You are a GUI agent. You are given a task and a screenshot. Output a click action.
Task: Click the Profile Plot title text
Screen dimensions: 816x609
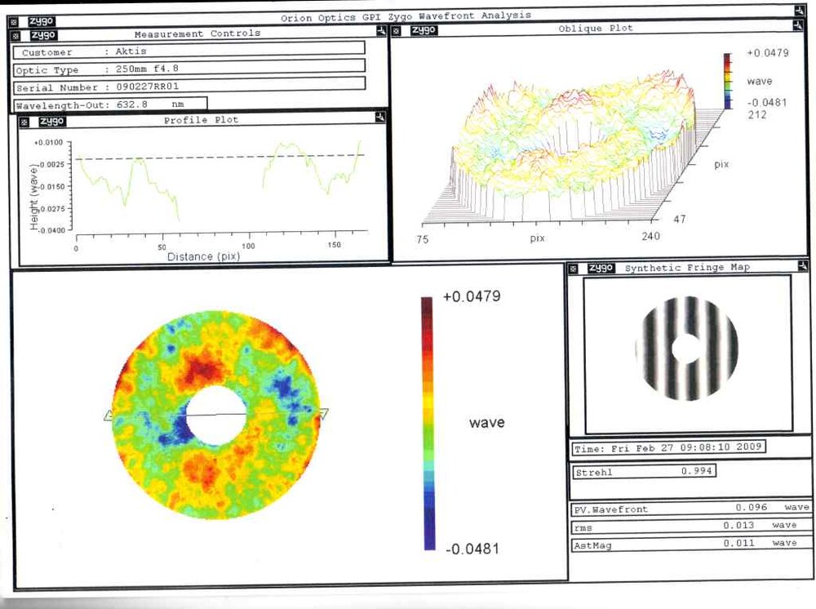pyautogui.click(x=210, y=120)
